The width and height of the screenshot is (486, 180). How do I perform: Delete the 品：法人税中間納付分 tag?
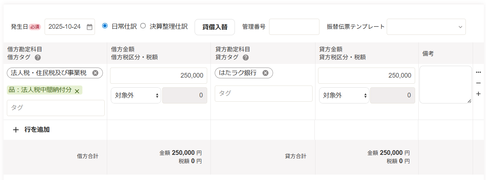click(77, 91)
